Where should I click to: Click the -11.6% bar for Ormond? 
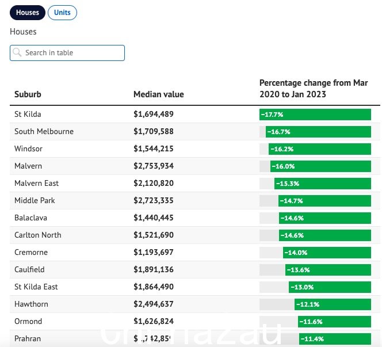point(334,322)
